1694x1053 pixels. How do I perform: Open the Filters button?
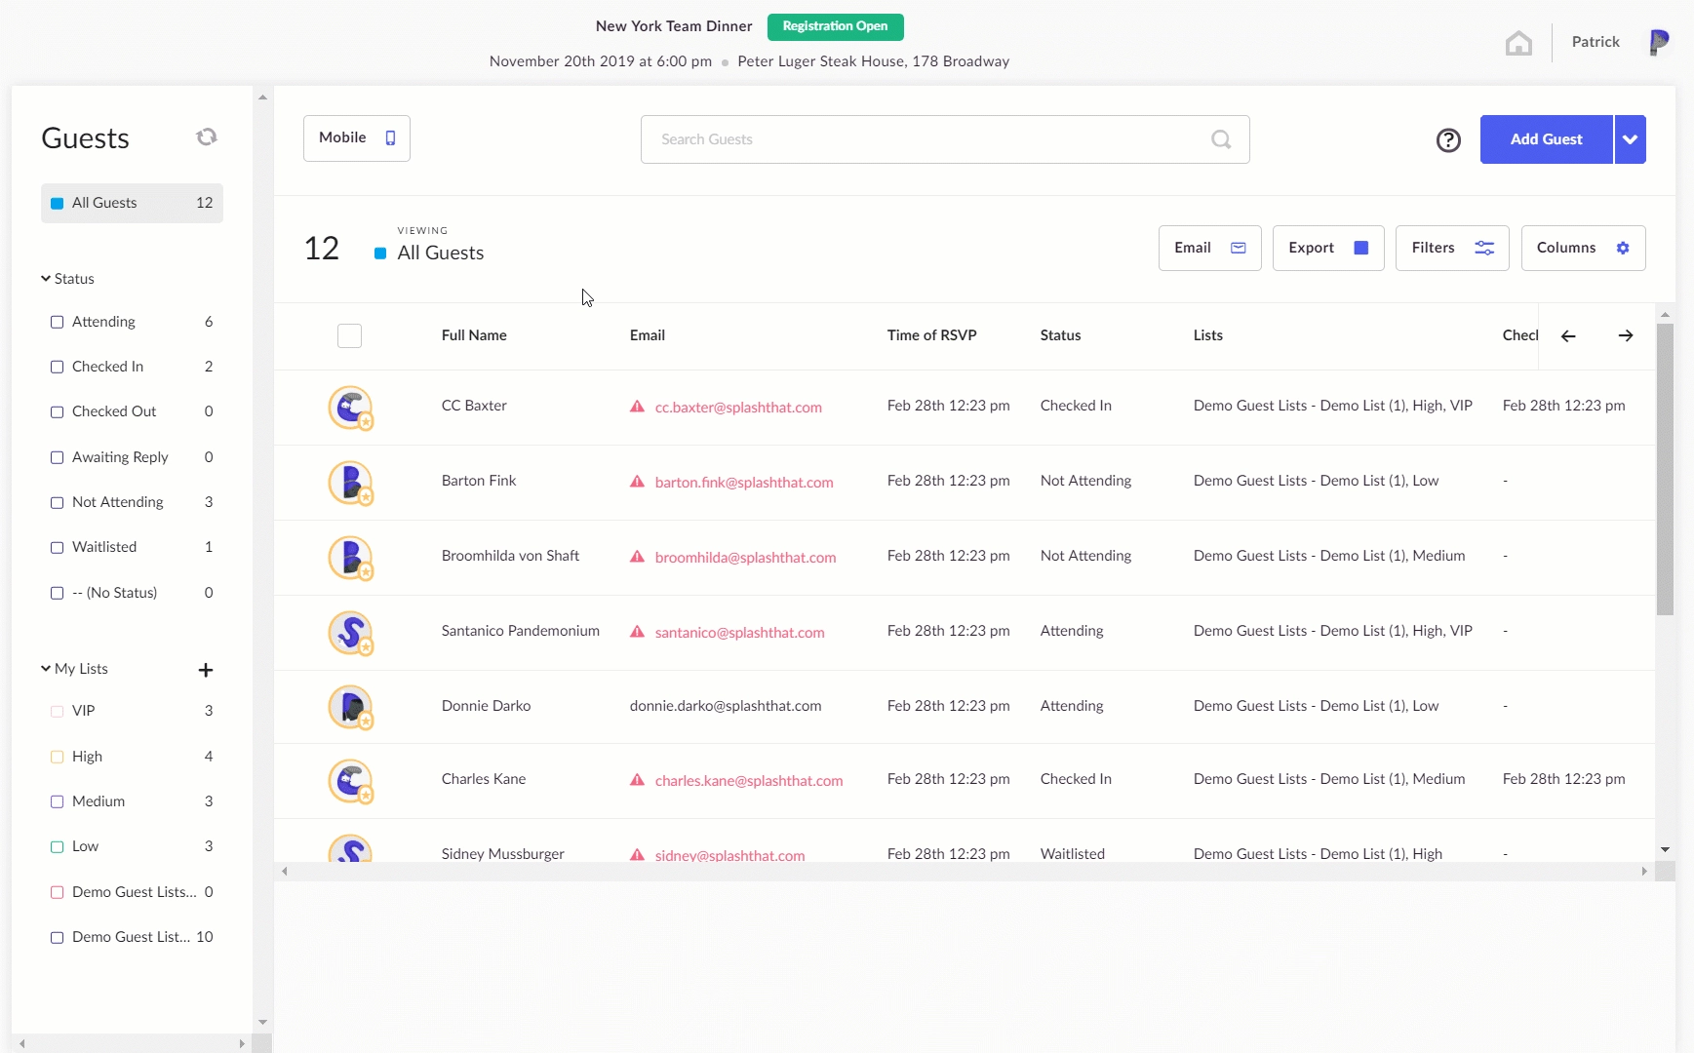pyautogui.click(x=1452, y=248)
